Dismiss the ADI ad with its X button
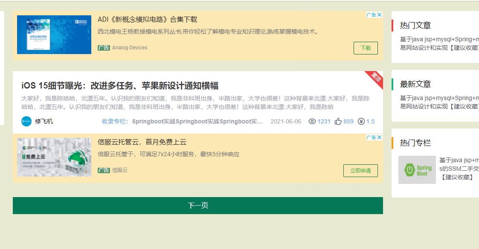 click(x=379, y=14)
